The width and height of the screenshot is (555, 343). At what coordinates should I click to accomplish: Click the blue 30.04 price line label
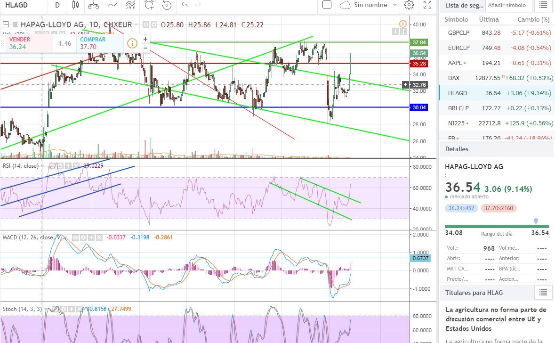(419, 107)
